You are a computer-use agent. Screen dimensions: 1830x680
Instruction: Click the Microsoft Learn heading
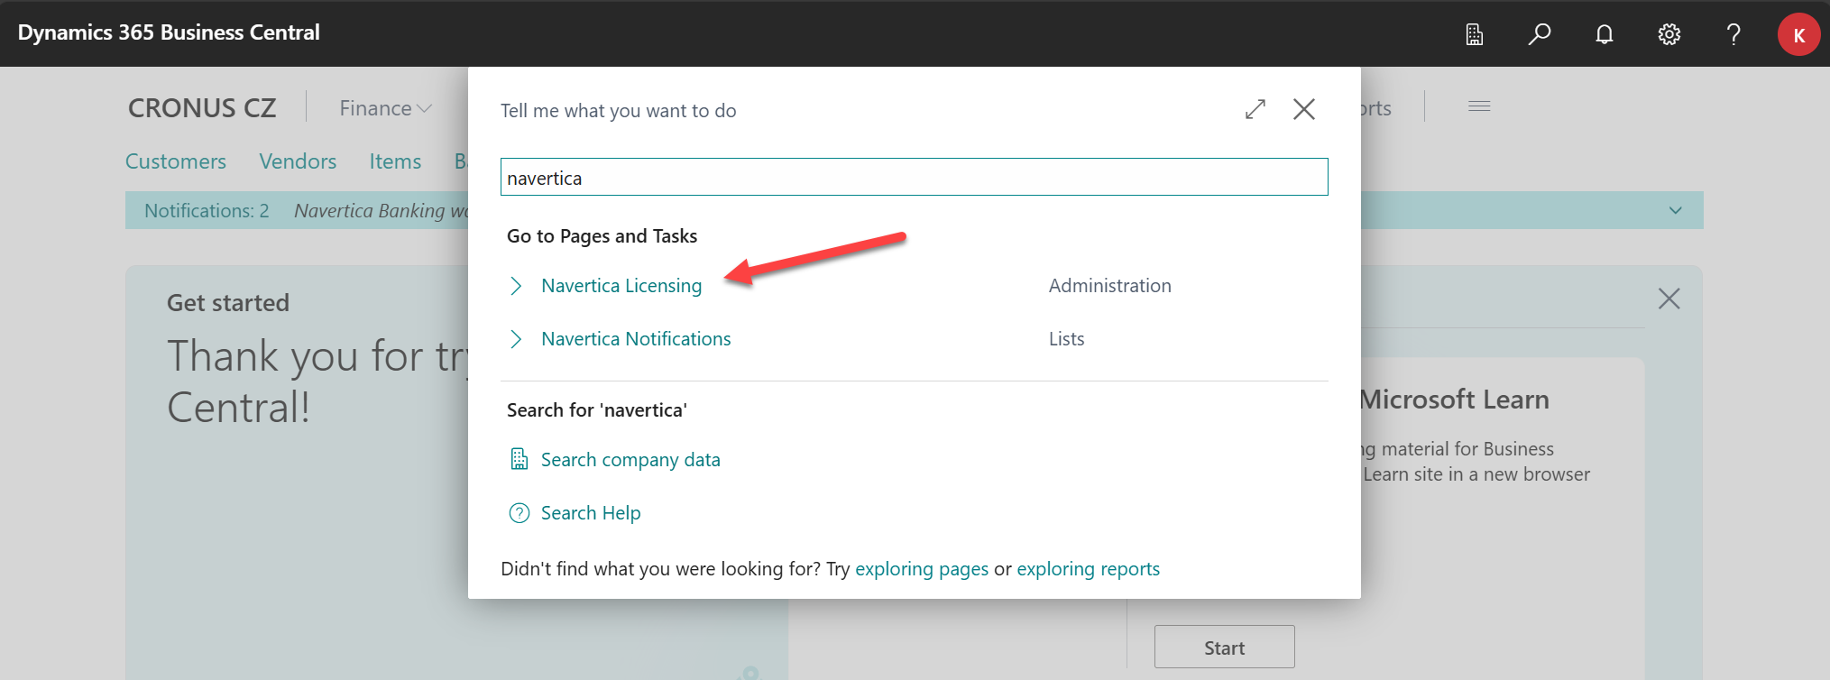[x=1455, y=400]
